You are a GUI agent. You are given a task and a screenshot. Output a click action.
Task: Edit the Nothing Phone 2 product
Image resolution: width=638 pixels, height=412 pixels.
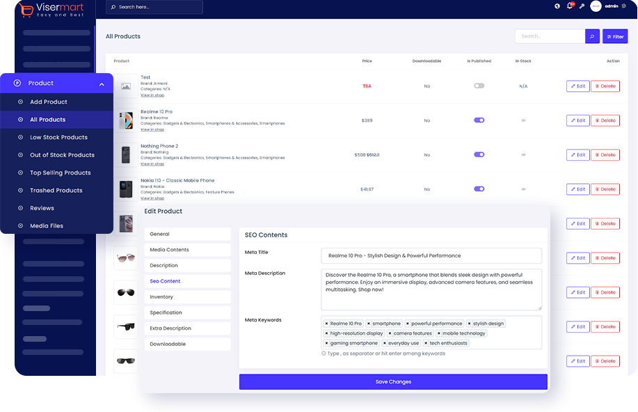point(577,155)
